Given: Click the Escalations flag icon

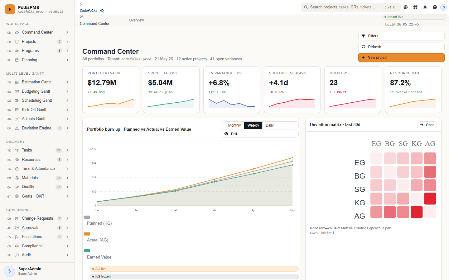Looking at the screenshot, I should pyautogui.click(x=17, y=237).
